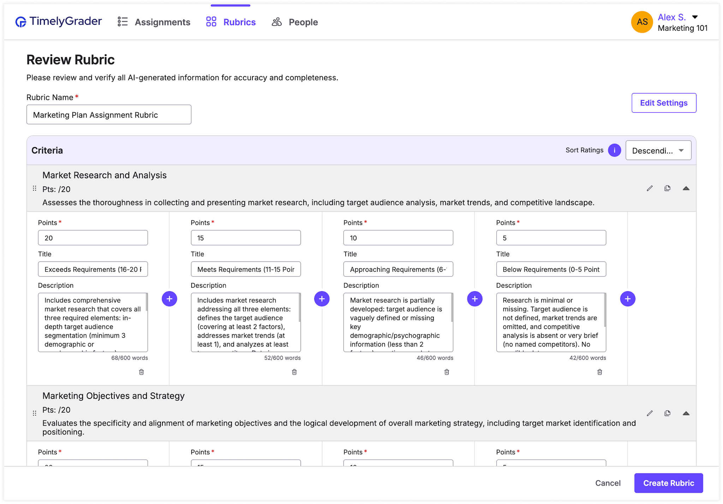Open the Descending sort ratings dropdown
Viewport: 723px width, 504px height.
[x=658, y=151]
